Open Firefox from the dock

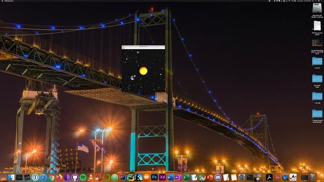click(x=59, y=177)
